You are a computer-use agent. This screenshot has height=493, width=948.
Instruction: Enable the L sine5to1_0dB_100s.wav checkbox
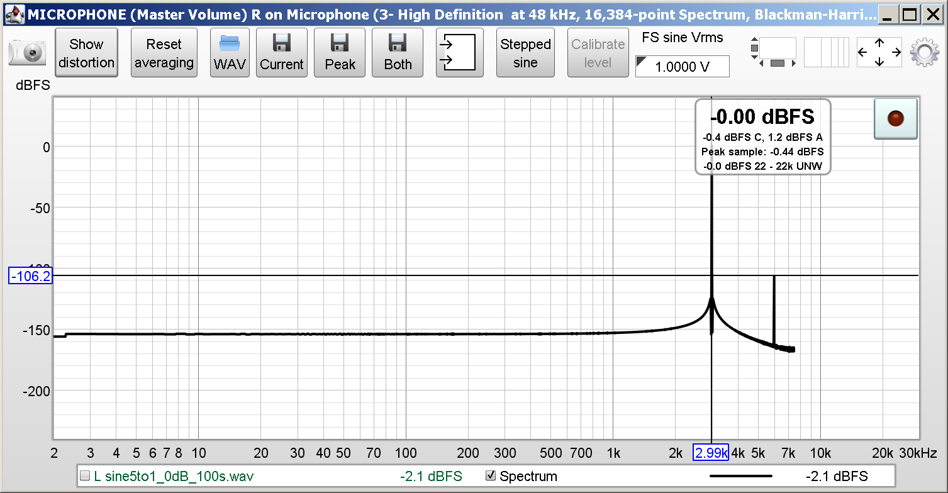[85, 477]
